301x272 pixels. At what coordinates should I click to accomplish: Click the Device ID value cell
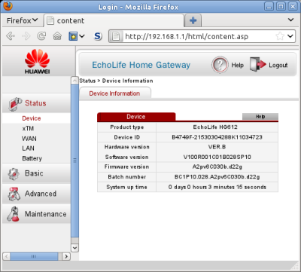pyautogui.click(x=217, y=137)
